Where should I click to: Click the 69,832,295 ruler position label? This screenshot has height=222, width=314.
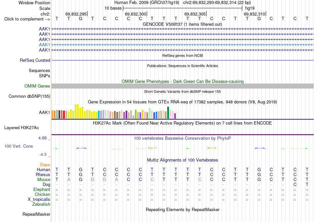[76, 14]
